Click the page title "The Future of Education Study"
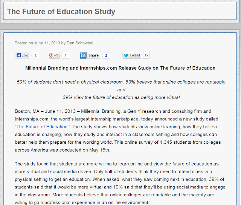This screenshot has height=205, width=241. 61,12
